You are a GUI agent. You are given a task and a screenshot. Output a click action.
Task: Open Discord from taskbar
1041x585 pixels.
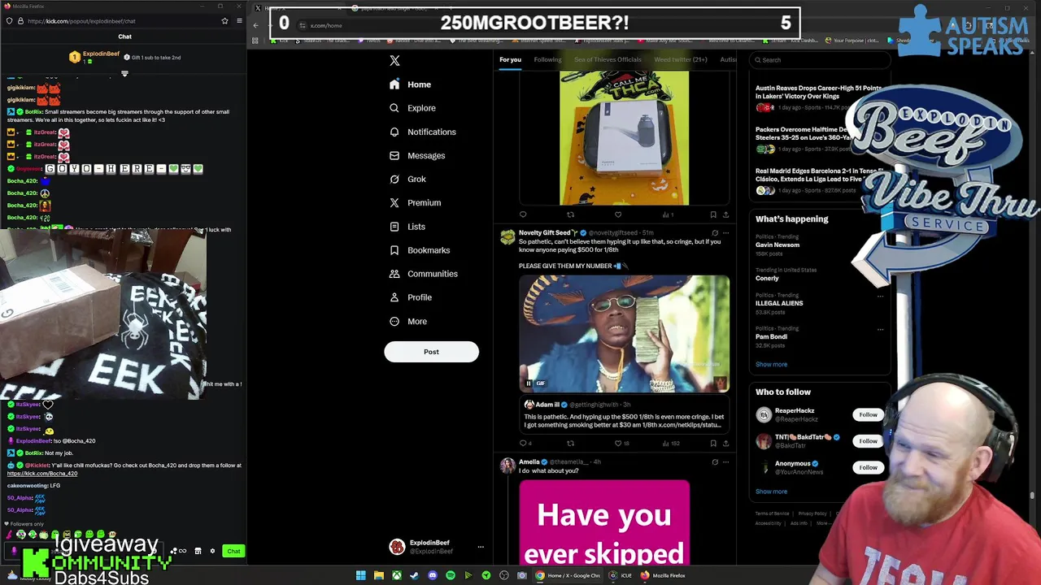coord(432,575)
